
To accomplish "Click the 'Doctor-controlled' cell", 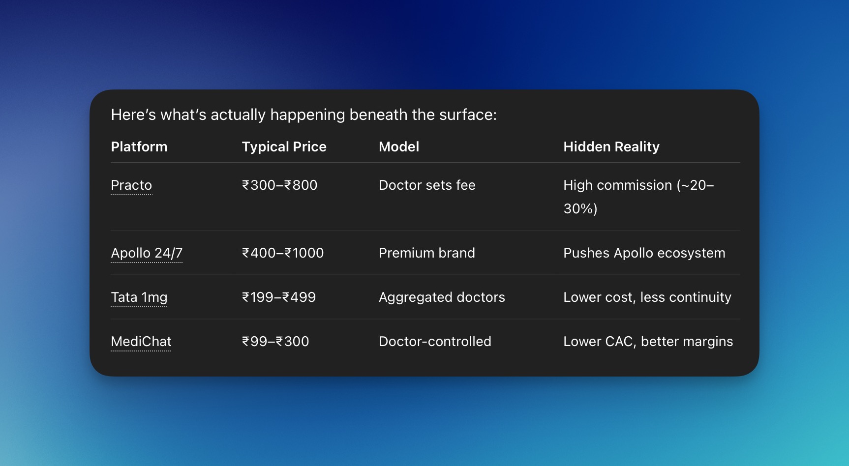I will 435,342.
